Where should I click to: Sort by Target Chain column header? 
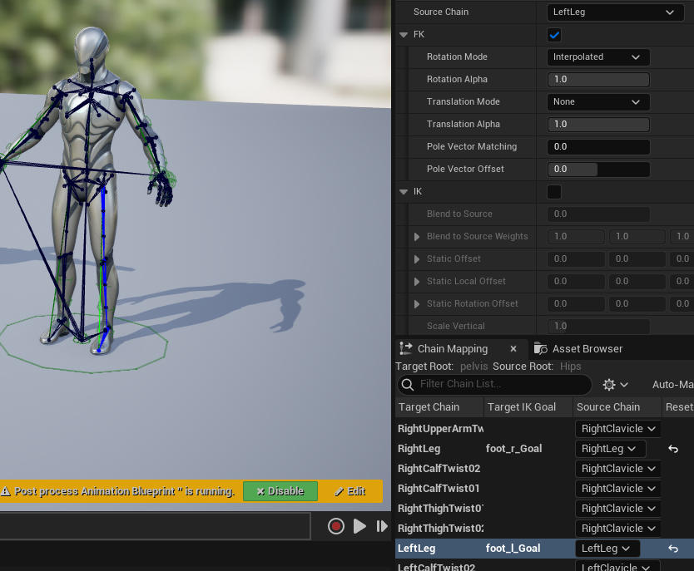coord(439,407)
